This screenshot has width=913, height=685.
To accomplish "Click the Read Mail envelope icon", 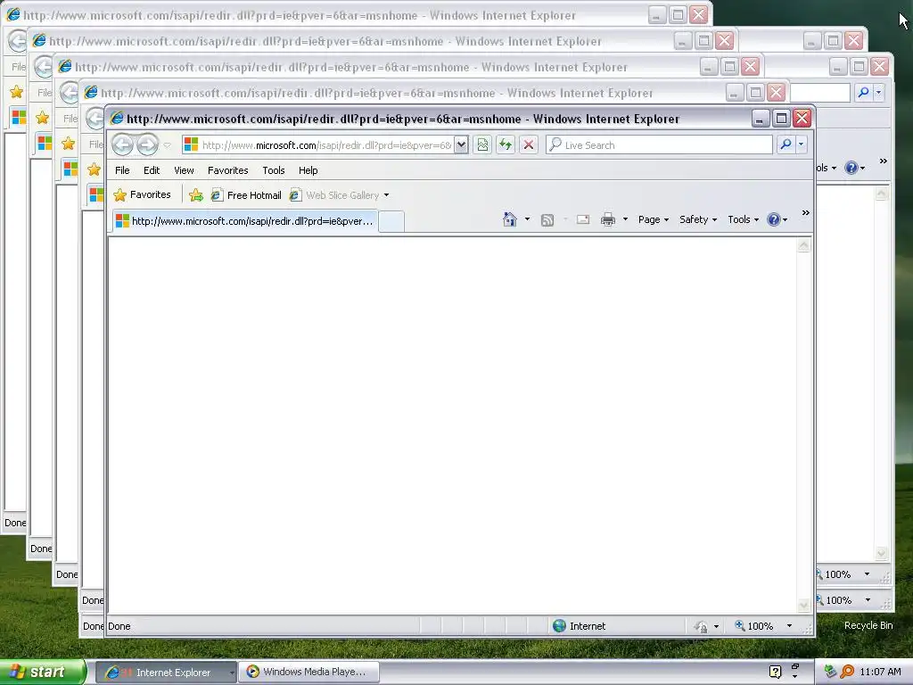I will [583, 219].
